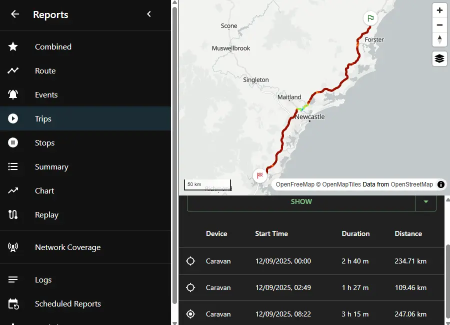Click the OpenStreetMap attribution link

pyautogui.click(x=411, y=184)
